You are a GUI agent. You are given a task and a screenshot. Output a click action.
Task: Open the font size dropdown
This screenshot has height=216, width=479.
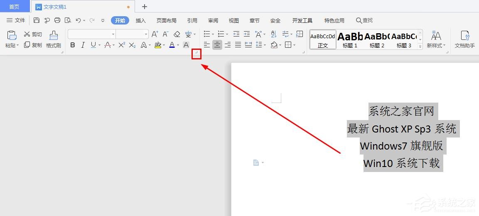coord(146,34)
